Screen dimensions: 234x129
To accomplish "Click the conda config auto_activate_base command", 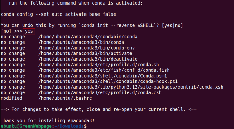I will [x=58, y=14].
